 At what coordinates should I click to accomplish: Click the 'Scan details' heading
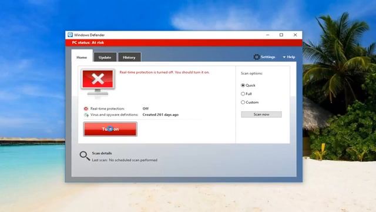(102, 153)
